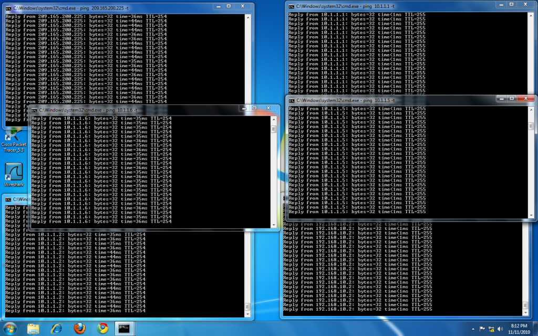Click the Windows Start orb
The height and width of the screenshot is (336, 538).
[10, 328]
